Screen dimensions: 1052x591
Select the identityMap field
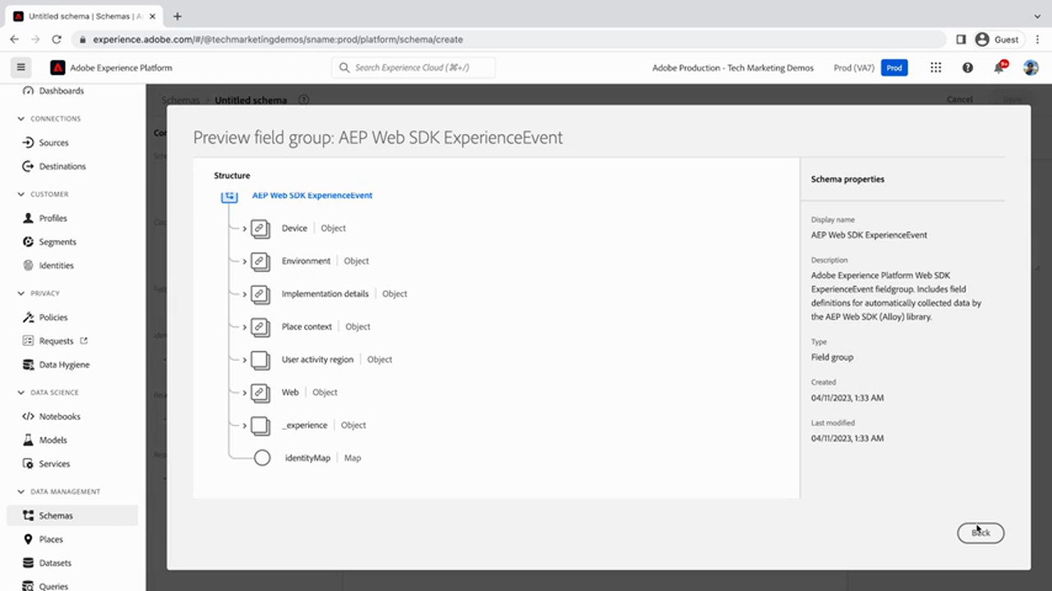tap(307, 458)
